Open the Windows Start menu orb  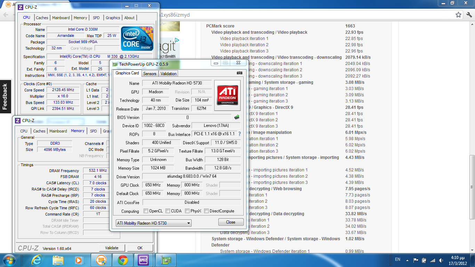[9, 260]
